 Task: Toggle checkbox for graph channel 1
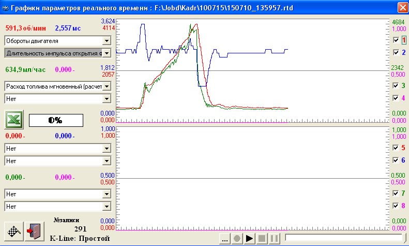396,40
